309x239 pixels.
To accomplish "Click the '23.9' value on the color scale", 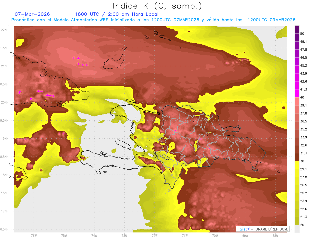I will (x=303, y=201).
